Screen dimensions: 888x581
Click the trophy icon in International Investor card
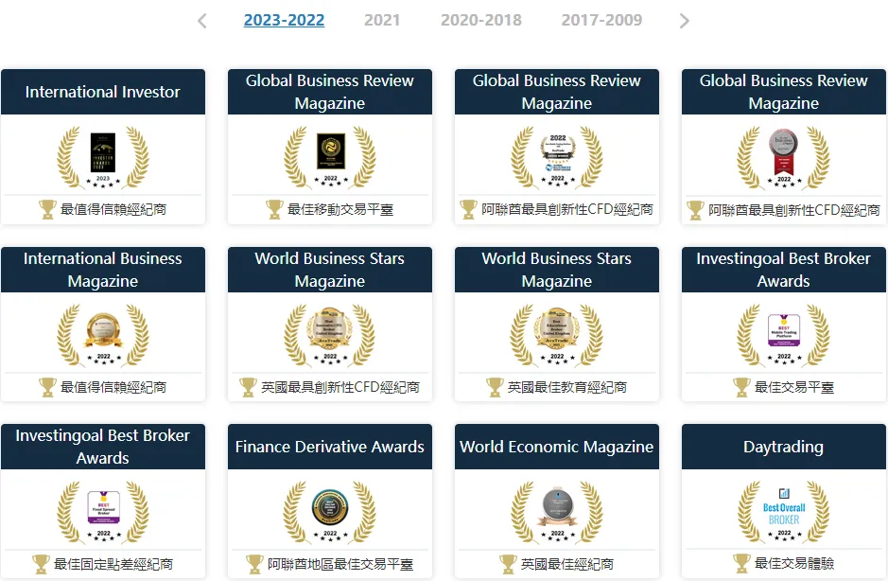point(47,210)
